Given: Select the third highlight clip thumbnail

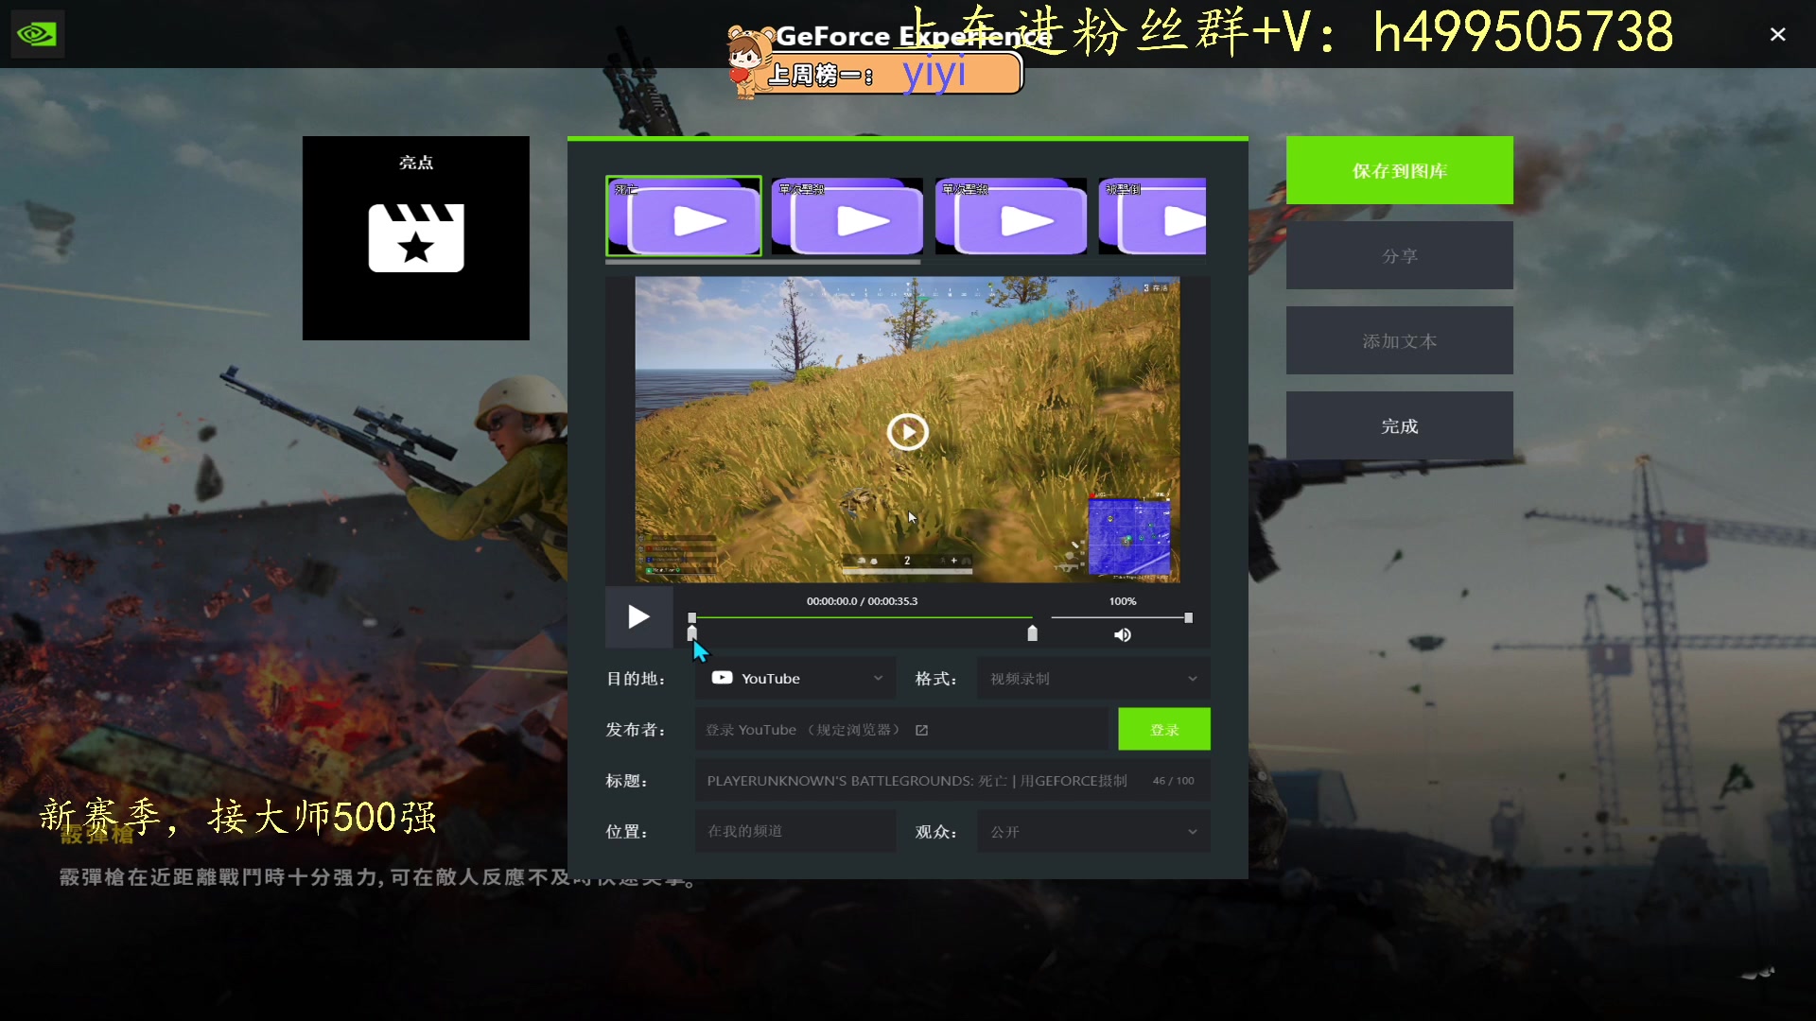Looking at the screenshot, I should [1010, 216].
